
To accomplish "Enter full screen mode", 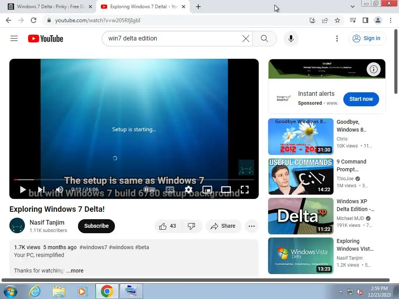I will click(245, 190).
